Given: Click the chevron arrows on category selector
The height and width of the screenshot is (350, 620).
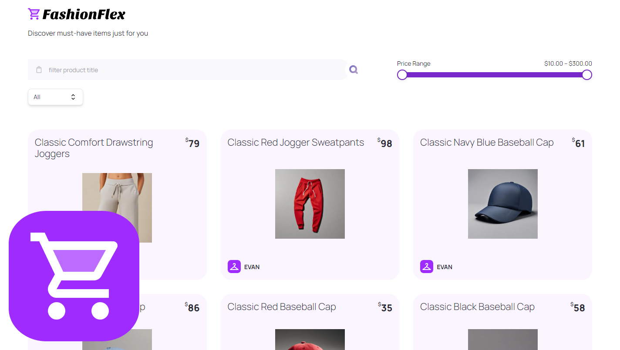Looking at the screenshot, I should pos(73,97).
